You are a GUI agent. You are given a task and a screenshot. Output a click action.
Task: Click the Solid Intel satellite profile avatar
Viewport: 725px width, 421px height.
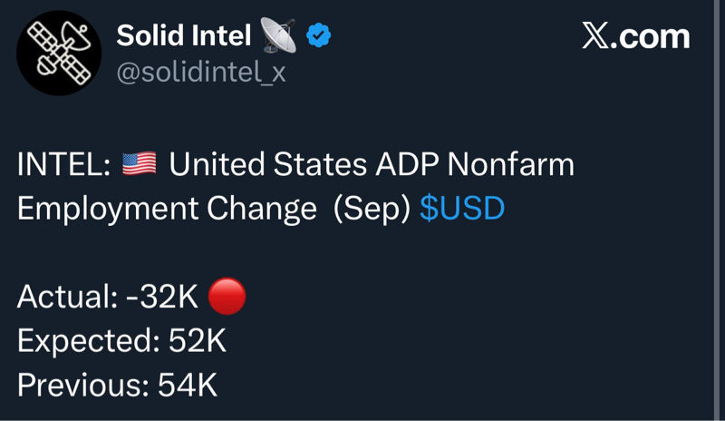click(58, 54)
